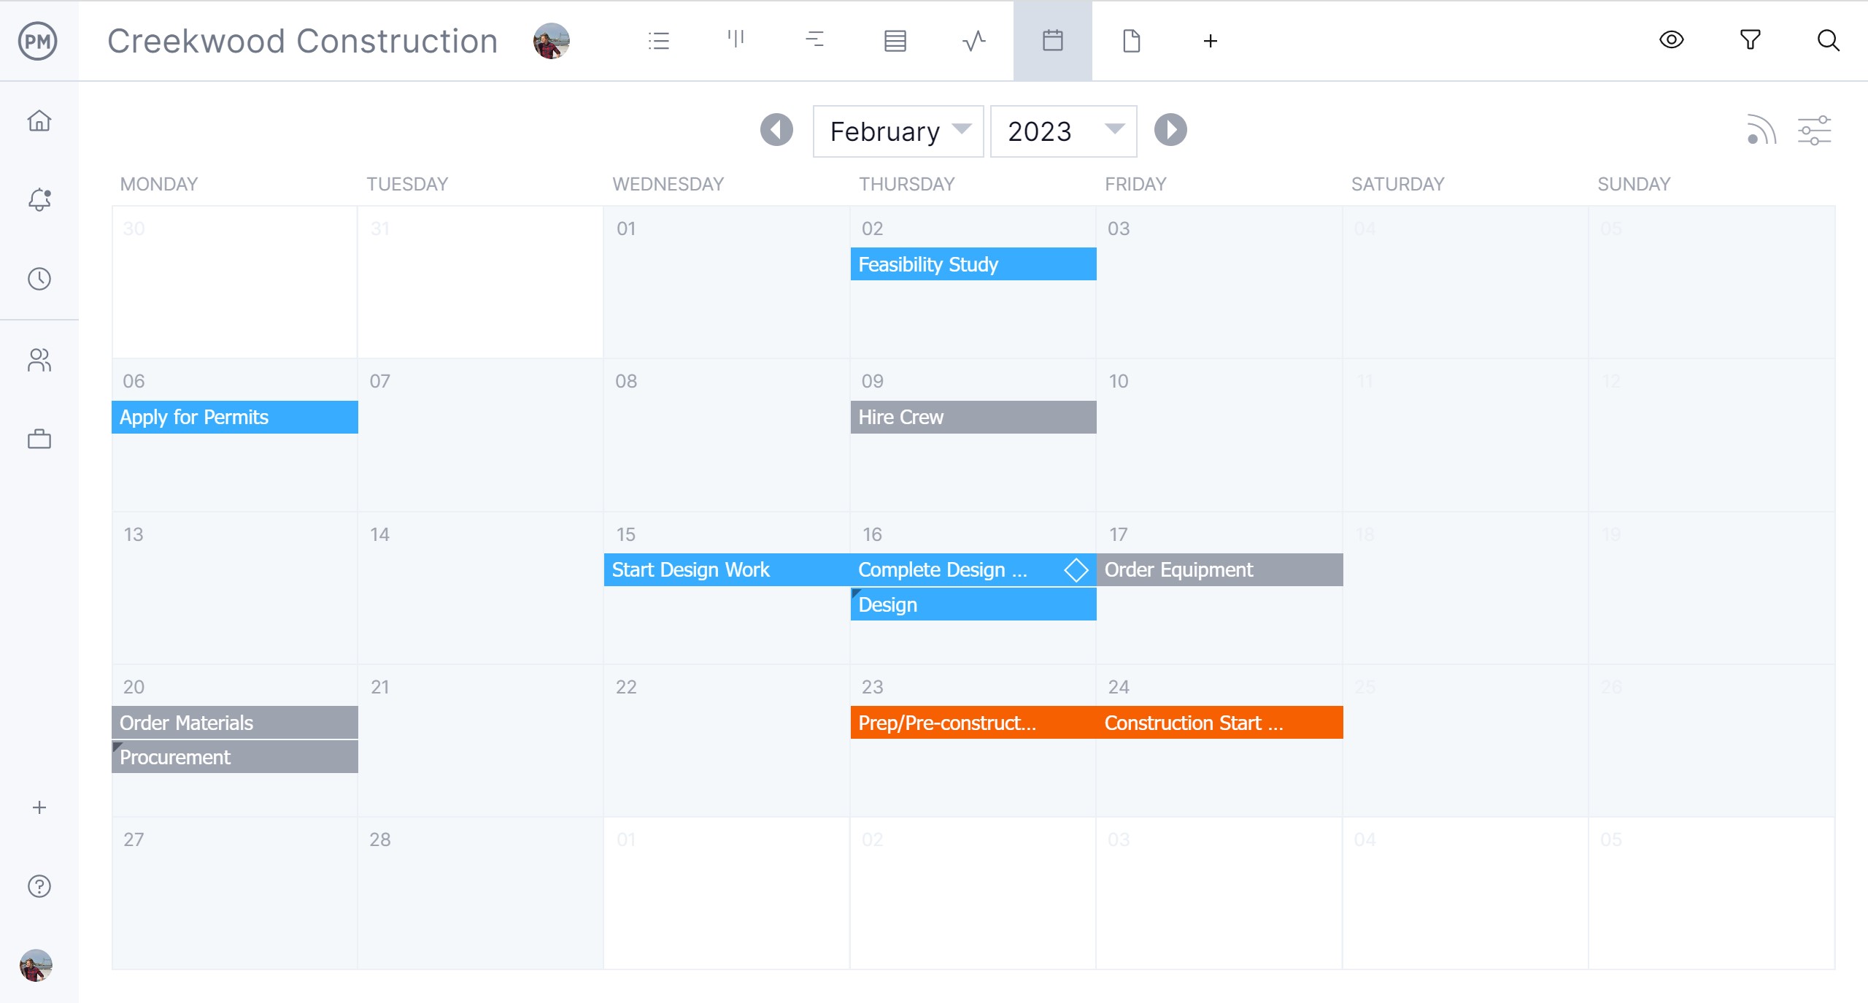This screenshot has width=1868, height=1003.
Task: Navigate to next month using forward arrow
Action: 1170,130
